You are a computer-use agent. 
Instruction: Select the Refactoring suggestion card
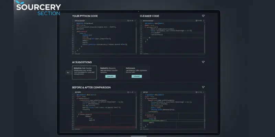pos(84,73)
